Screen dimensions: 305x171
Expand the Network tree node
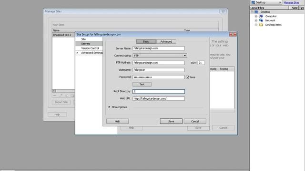point(256,20)
